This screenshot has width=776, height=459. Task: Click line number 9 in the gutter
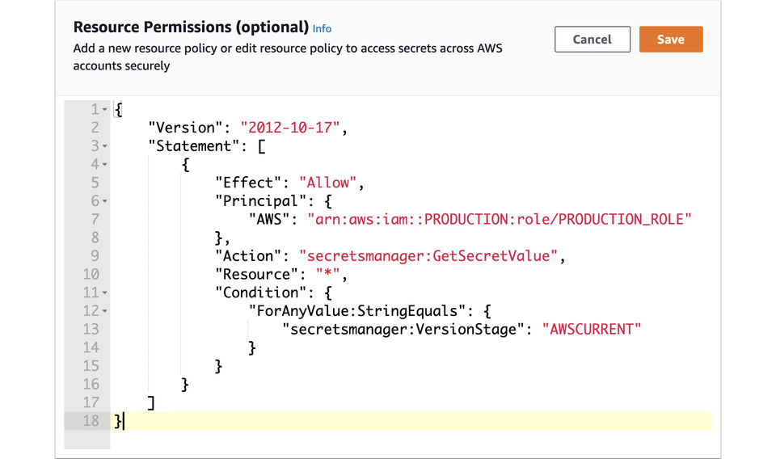93,256
